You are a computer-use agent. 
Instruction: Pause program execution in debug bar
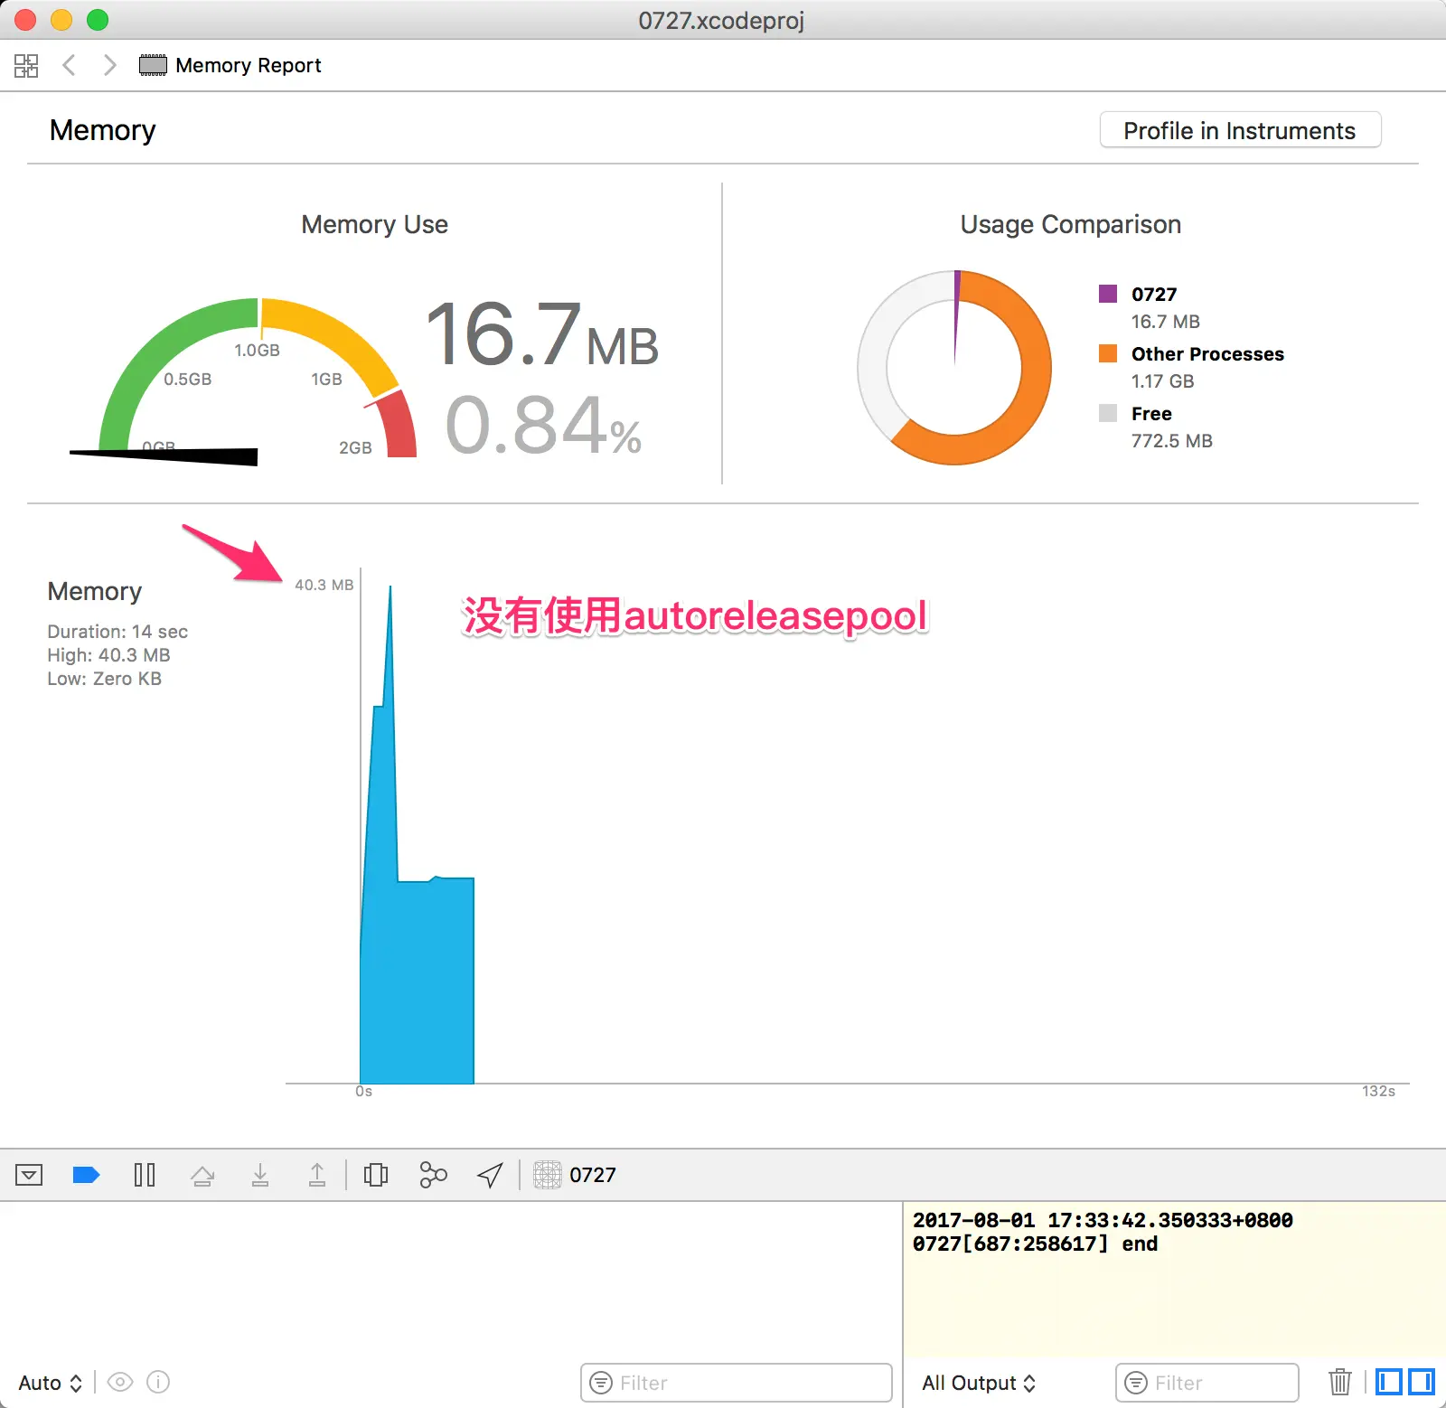pyautogui.click(x=145, y=1175)
